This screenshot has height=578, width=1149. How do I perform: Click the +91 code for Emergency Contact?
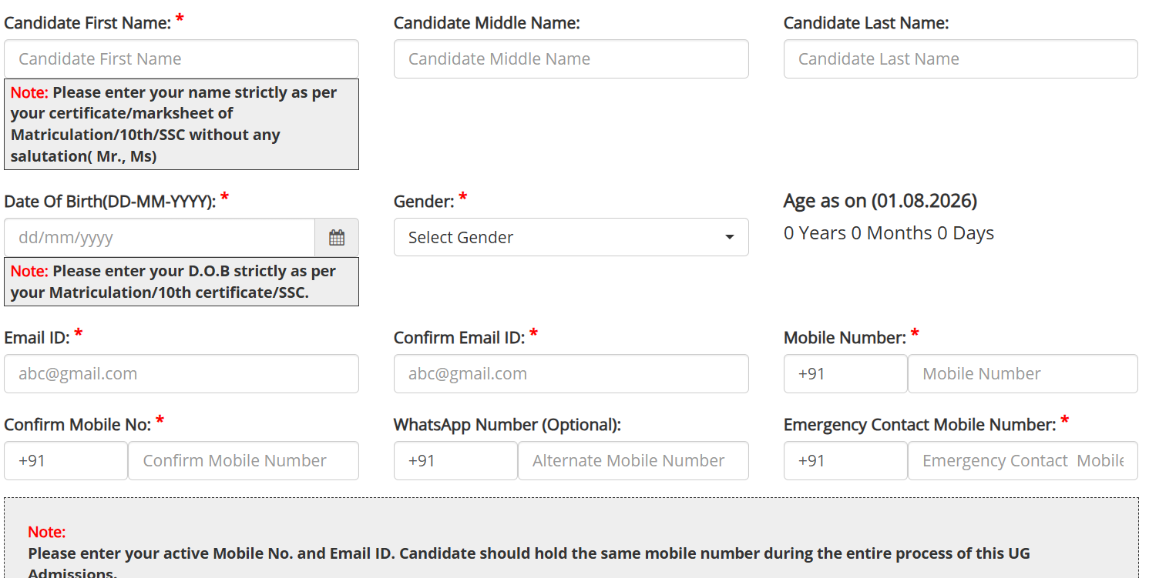point(845,461)
